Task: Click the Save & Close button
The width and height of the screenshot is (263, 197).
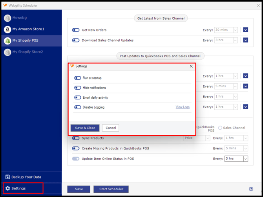Action: [85, 128]
